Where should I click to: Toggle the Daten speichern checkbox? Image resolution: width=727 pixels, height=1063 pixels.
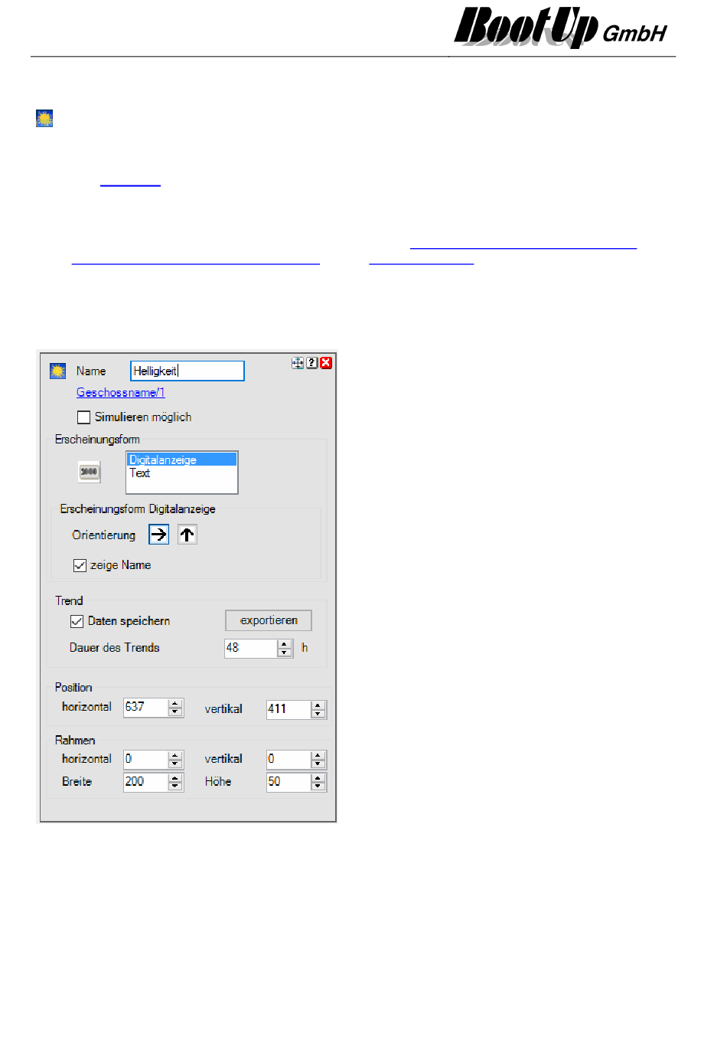[x=77, y=621]
